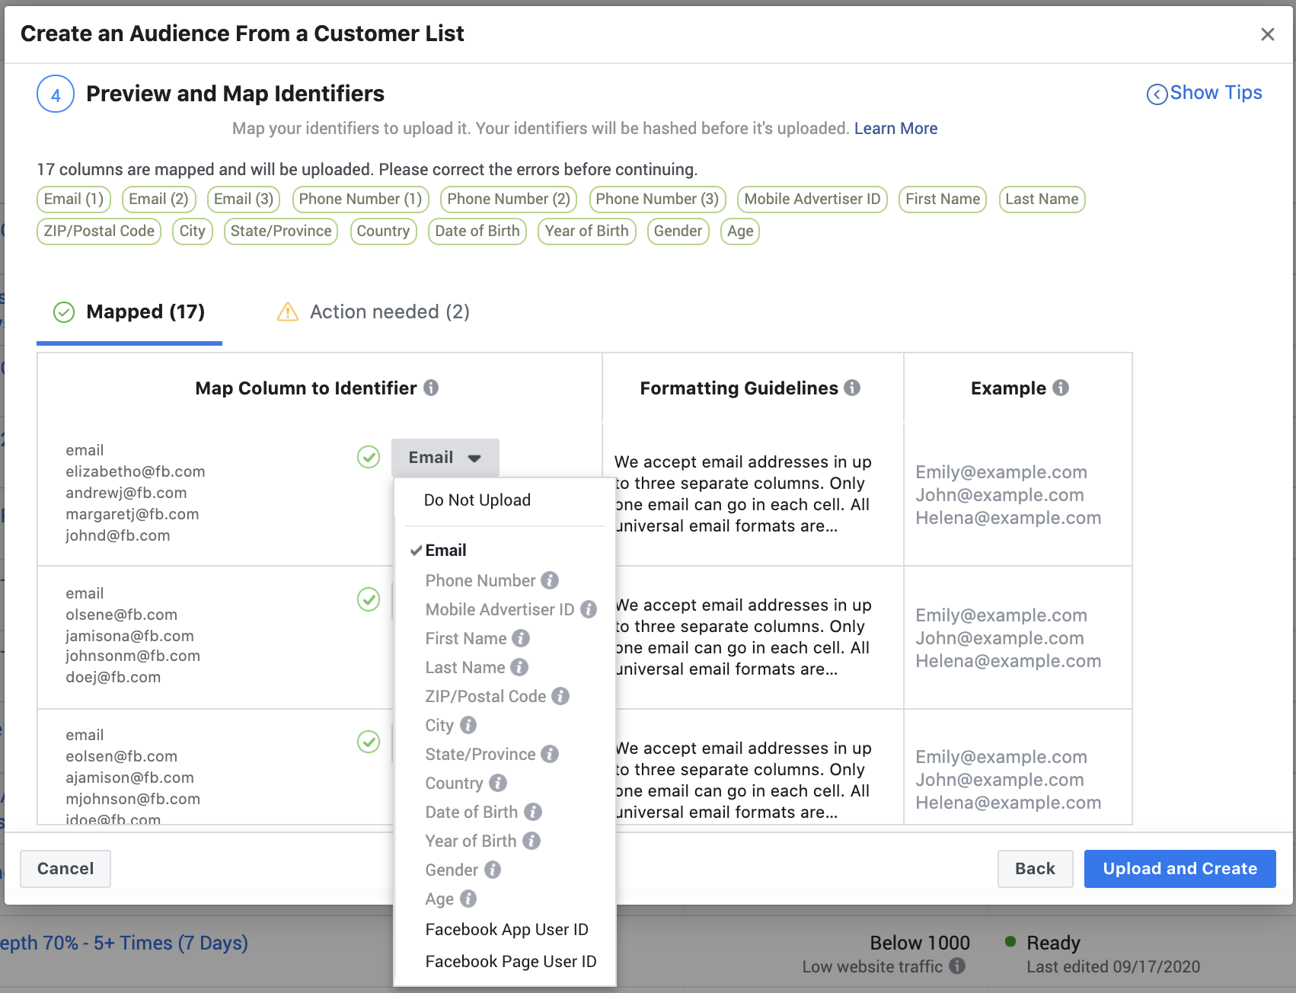The image size is (1296, 993).
Task: Click info icon beside First Name option
Action: coord(521,638)
